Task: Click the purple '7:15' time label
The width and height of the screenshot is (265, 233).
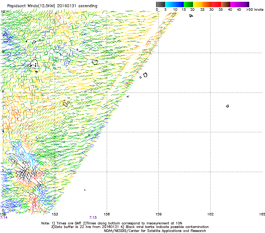Action: (x=93, y=218)
